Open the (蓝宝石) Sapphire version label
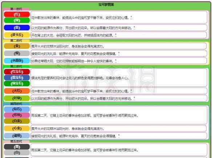Screen dimensions: 212x158 pos(17,78)
